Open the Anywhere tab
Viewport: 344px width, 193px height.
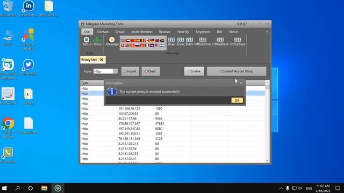tap(203, 32)
